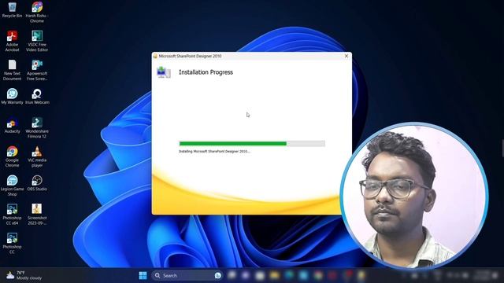Open the Google Chrome desktop icon

(x=13, y=156)
